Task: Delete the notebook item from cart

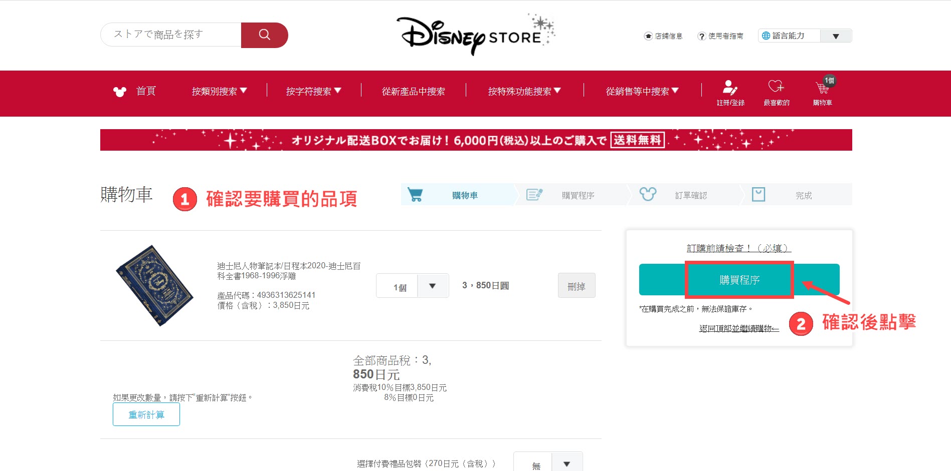Action: [x=577, y=286]
